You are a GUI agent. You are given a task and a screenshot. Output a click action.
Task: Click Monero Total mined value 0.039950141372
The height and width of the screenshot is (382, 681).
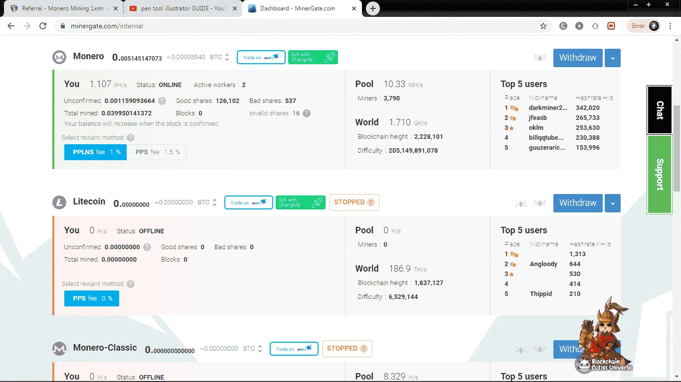[x=127, y=113]
